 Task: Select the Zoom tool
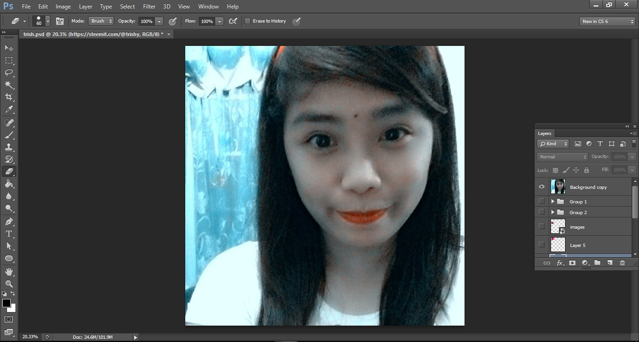tap(9, 284)
